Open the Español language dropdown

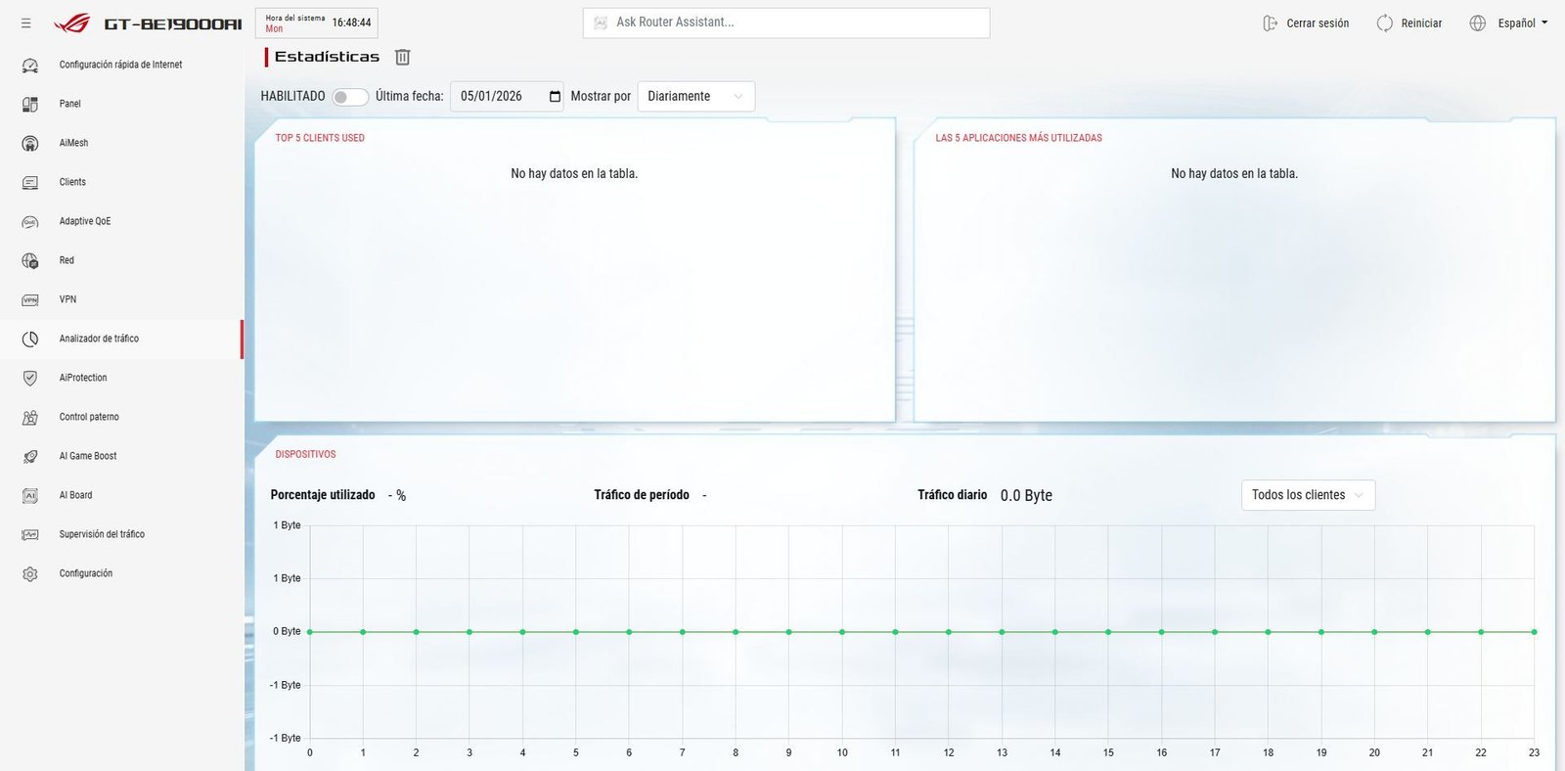point(1510,23)
